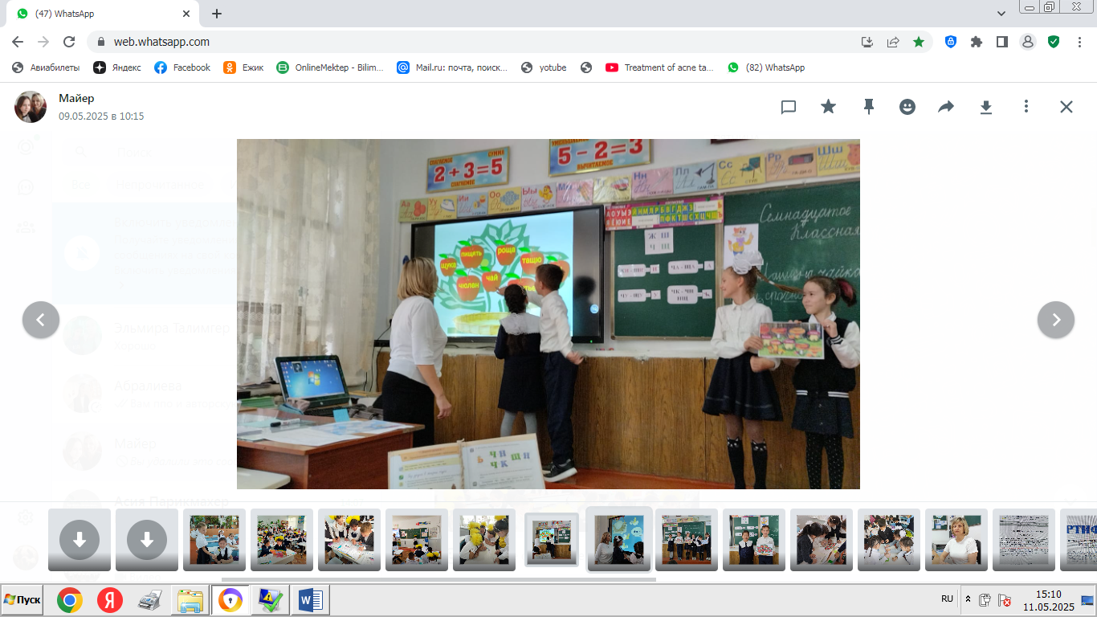Show hidden system tray icons

coord(968,599)
